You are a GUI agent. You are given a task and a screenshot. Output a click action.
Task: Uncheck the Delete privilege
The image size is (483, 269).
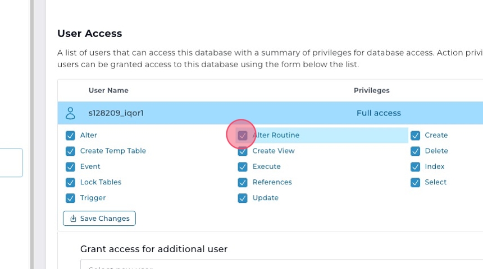[416, 151]
